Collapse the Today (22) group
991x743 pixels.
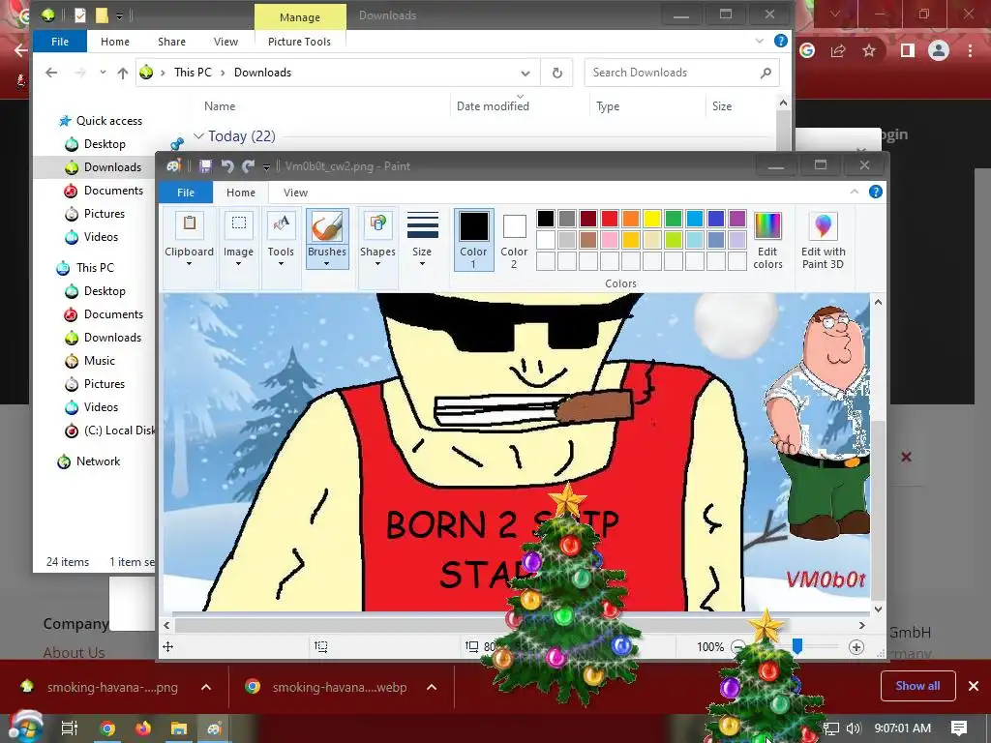(198, 135)
